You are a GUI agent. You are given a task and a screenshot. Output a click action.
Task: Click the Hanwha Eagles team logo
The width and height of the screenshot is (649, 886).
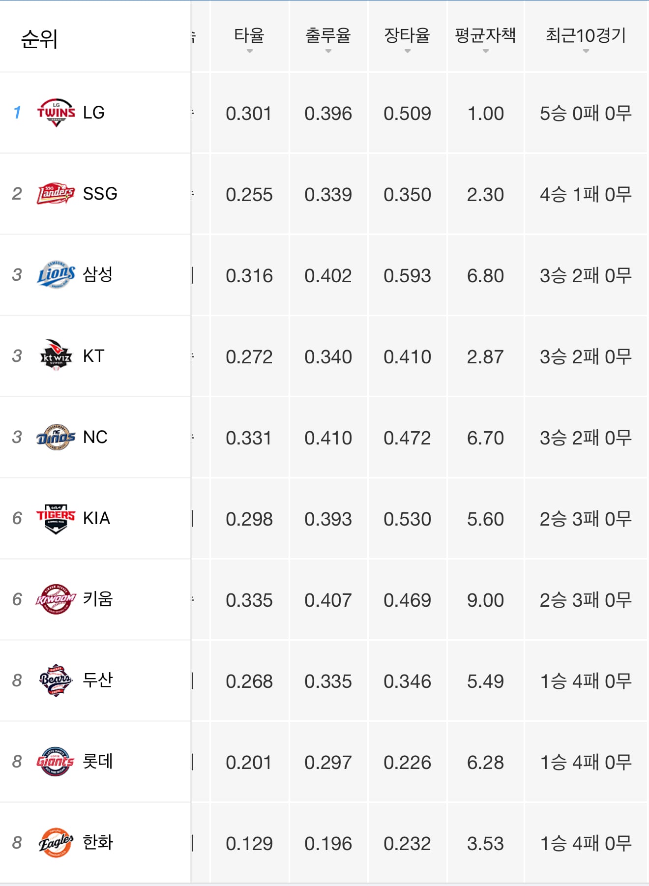pos(56,842)
